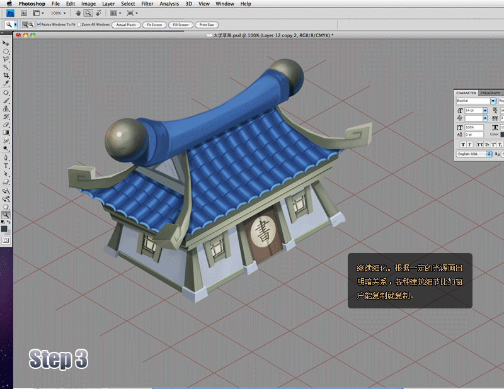
Task: Open the File menu
Action: pos(55,4)
